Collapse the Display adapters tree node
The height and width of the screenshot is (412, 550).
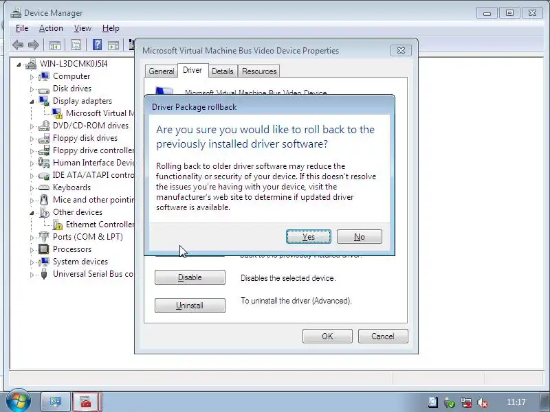[32, 101]
